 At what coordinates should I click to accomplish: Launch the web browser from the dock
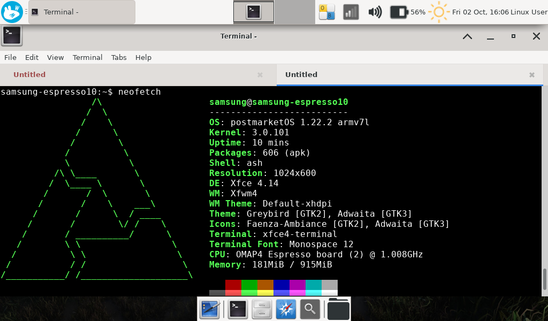(285, 309)
